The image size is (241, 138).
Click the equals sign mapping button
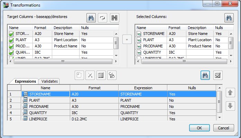[127, 39]
